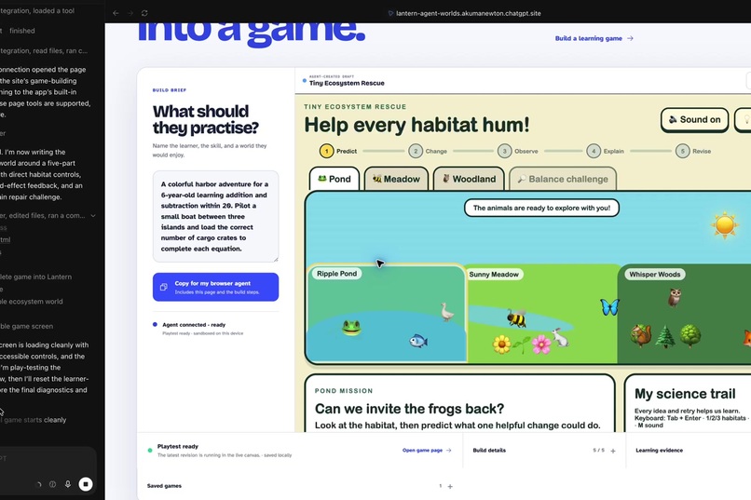Stop generation with the white stop button
Screen dimensions: 751x500
click(x=85, y=484)
